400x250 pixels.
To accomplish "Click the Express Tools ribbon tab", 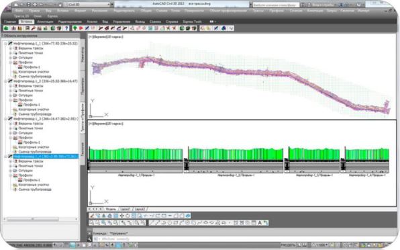I will [193, 22].
